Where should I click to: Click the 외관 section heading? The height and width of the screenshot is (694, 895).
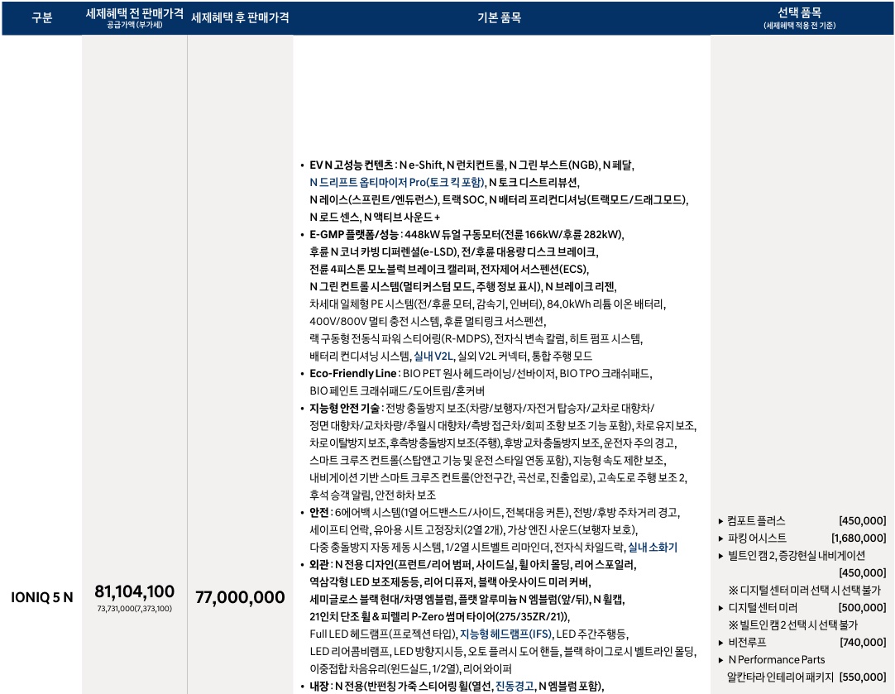point(319,565)
